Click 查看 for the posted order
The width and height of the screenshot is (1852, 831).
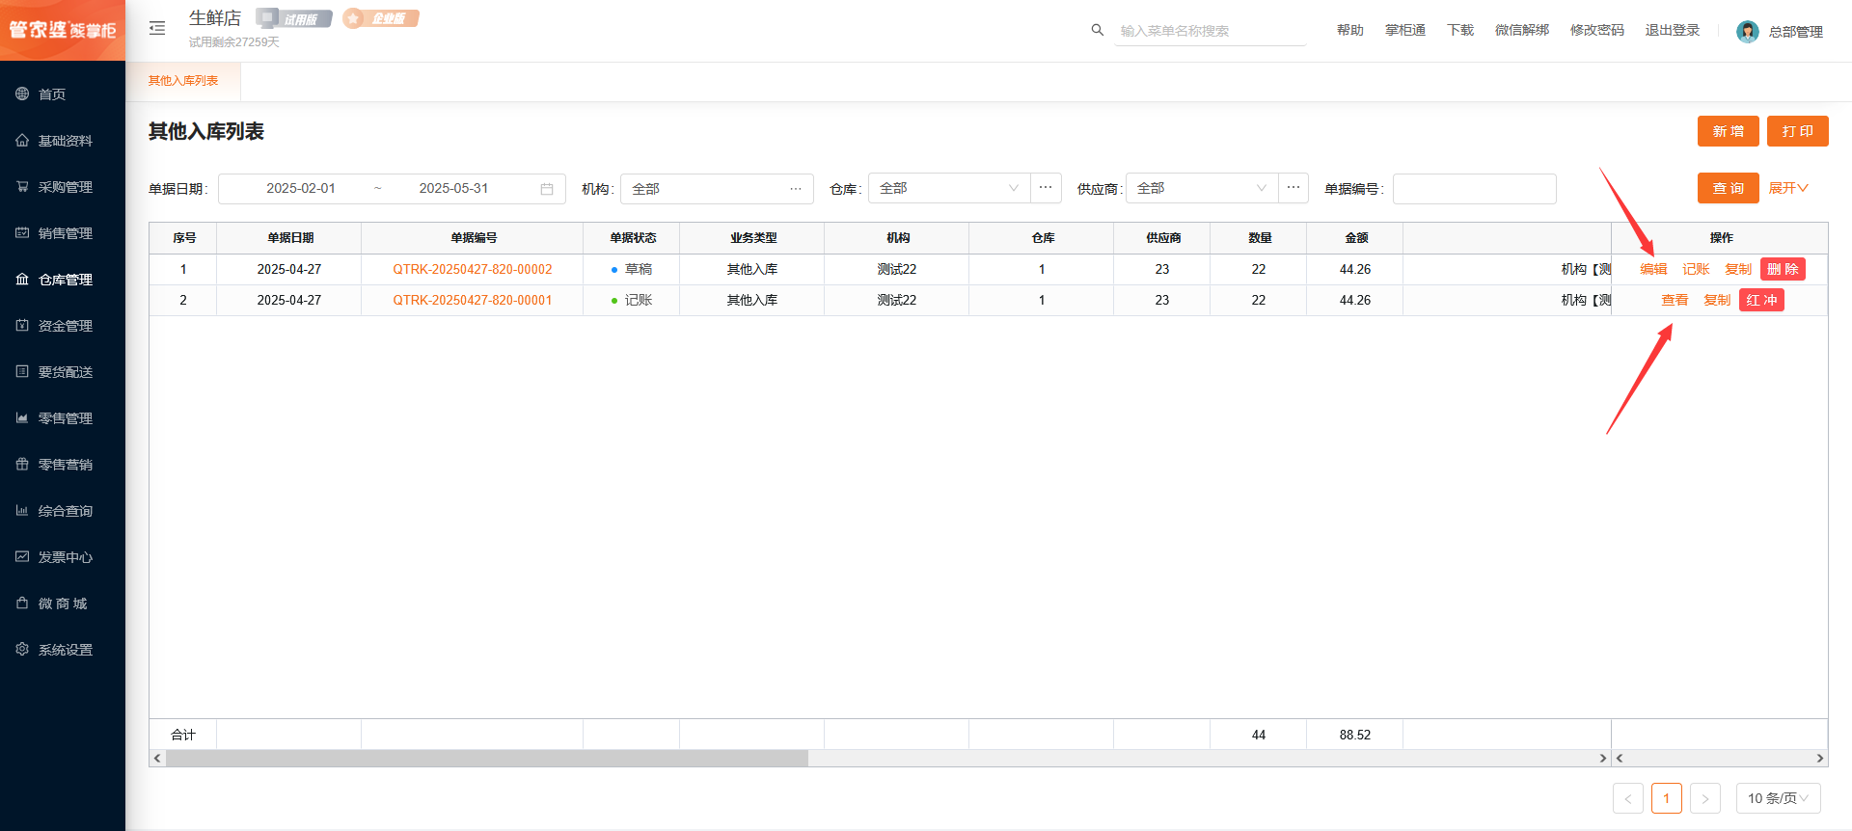[1675, 300]
